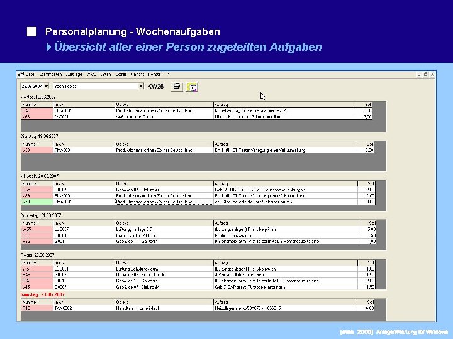Open the year/week dropdown arrow

pos(46,86)
